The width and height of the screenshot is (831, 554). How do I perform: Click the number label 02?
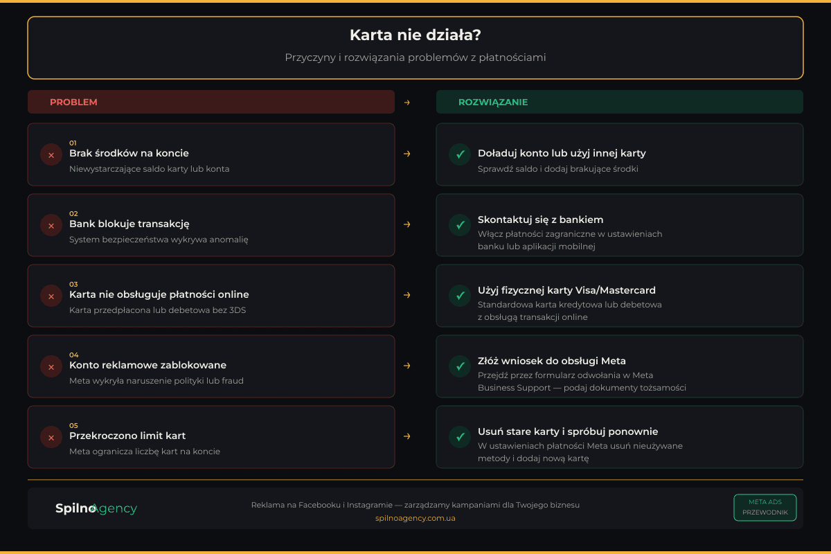[73, 213]
